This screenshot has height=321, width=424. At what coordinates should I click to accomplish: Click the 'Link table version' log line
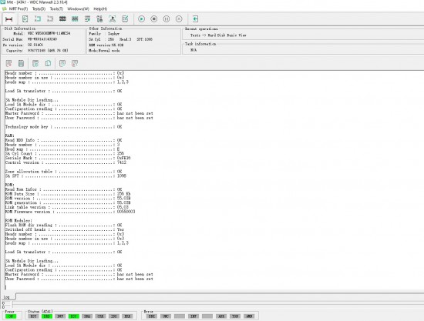[x=67, y=207]
